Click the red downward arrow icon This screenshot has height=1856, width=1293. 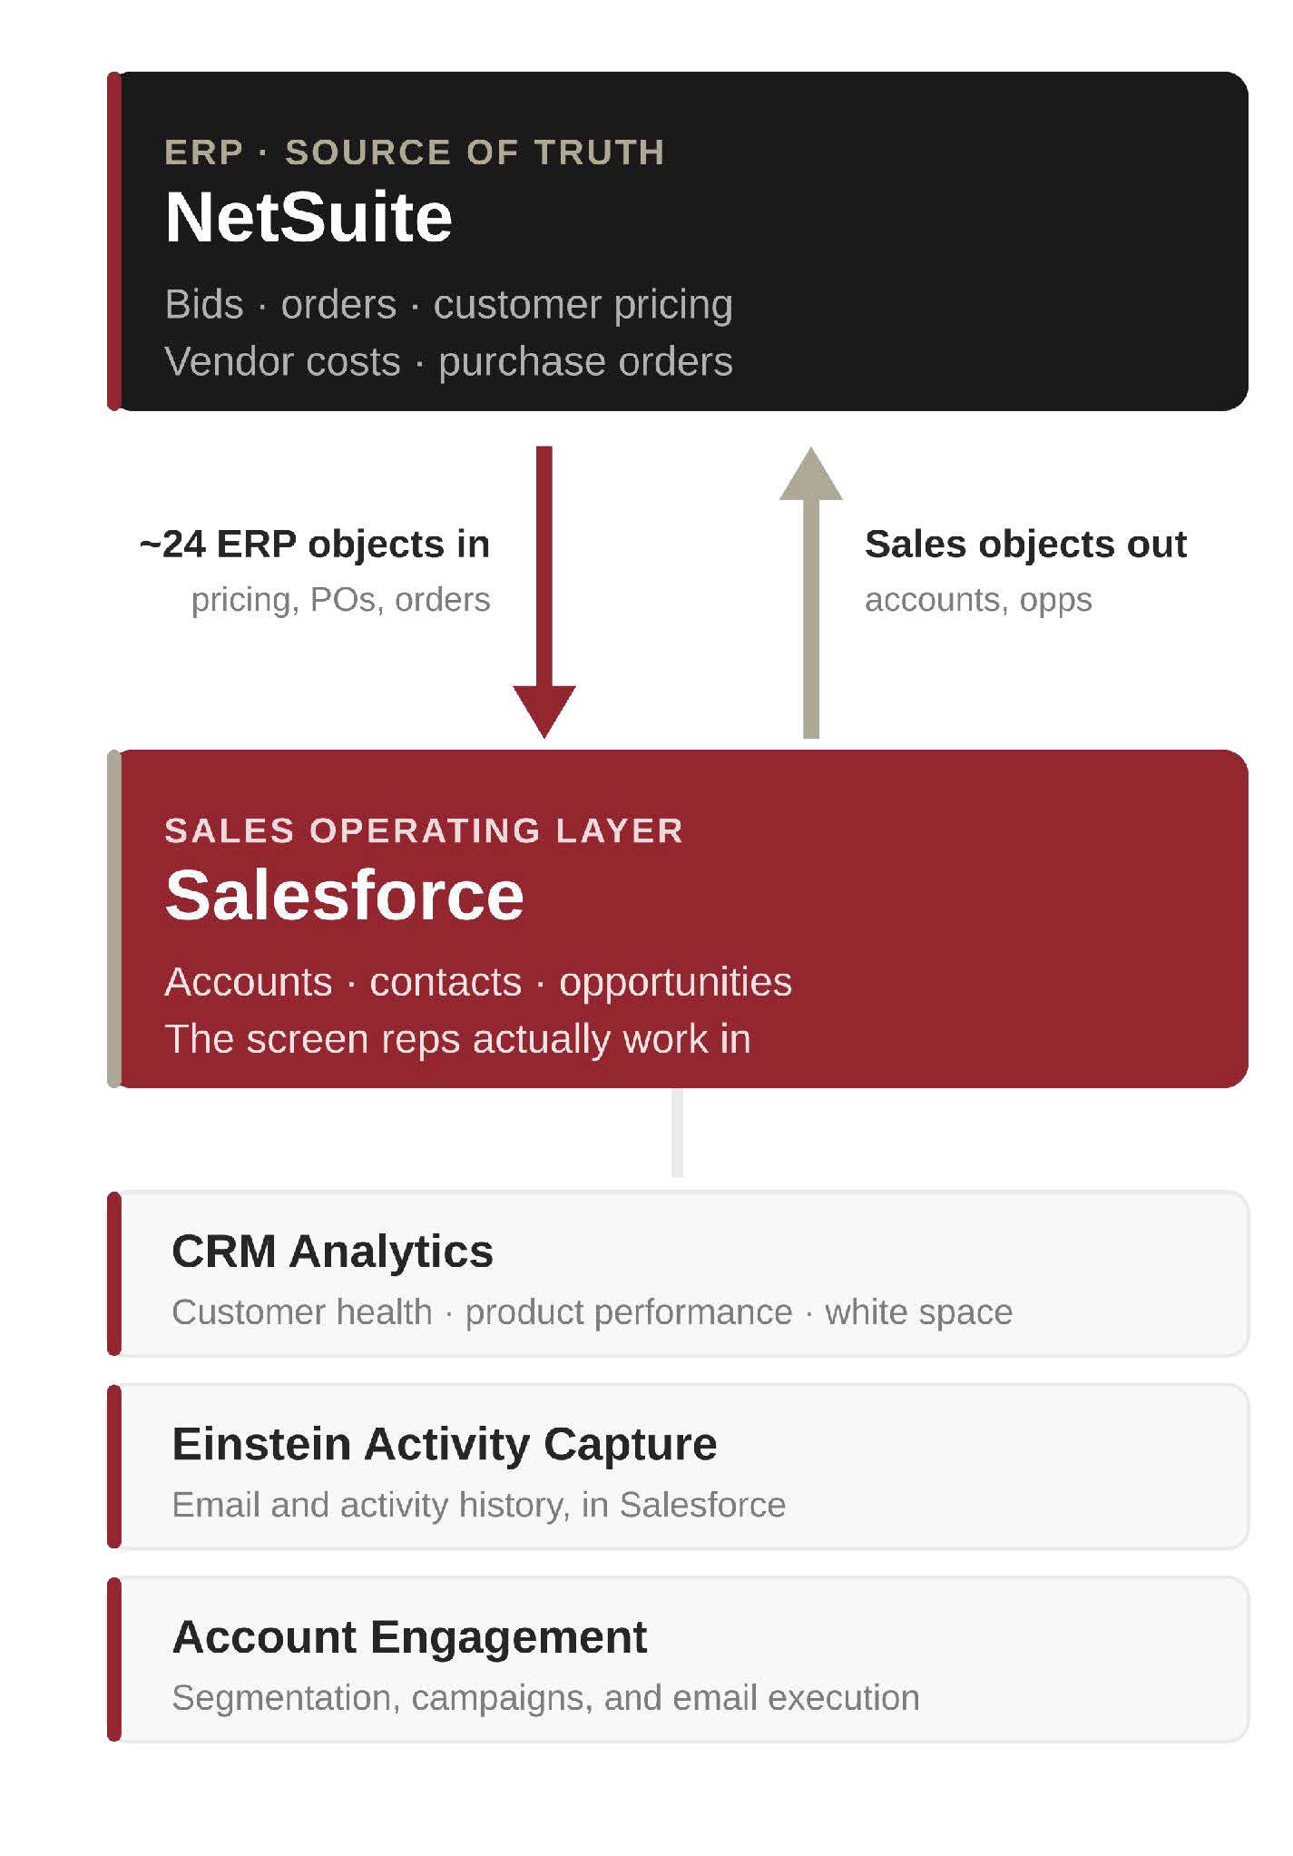pos(544,592)
